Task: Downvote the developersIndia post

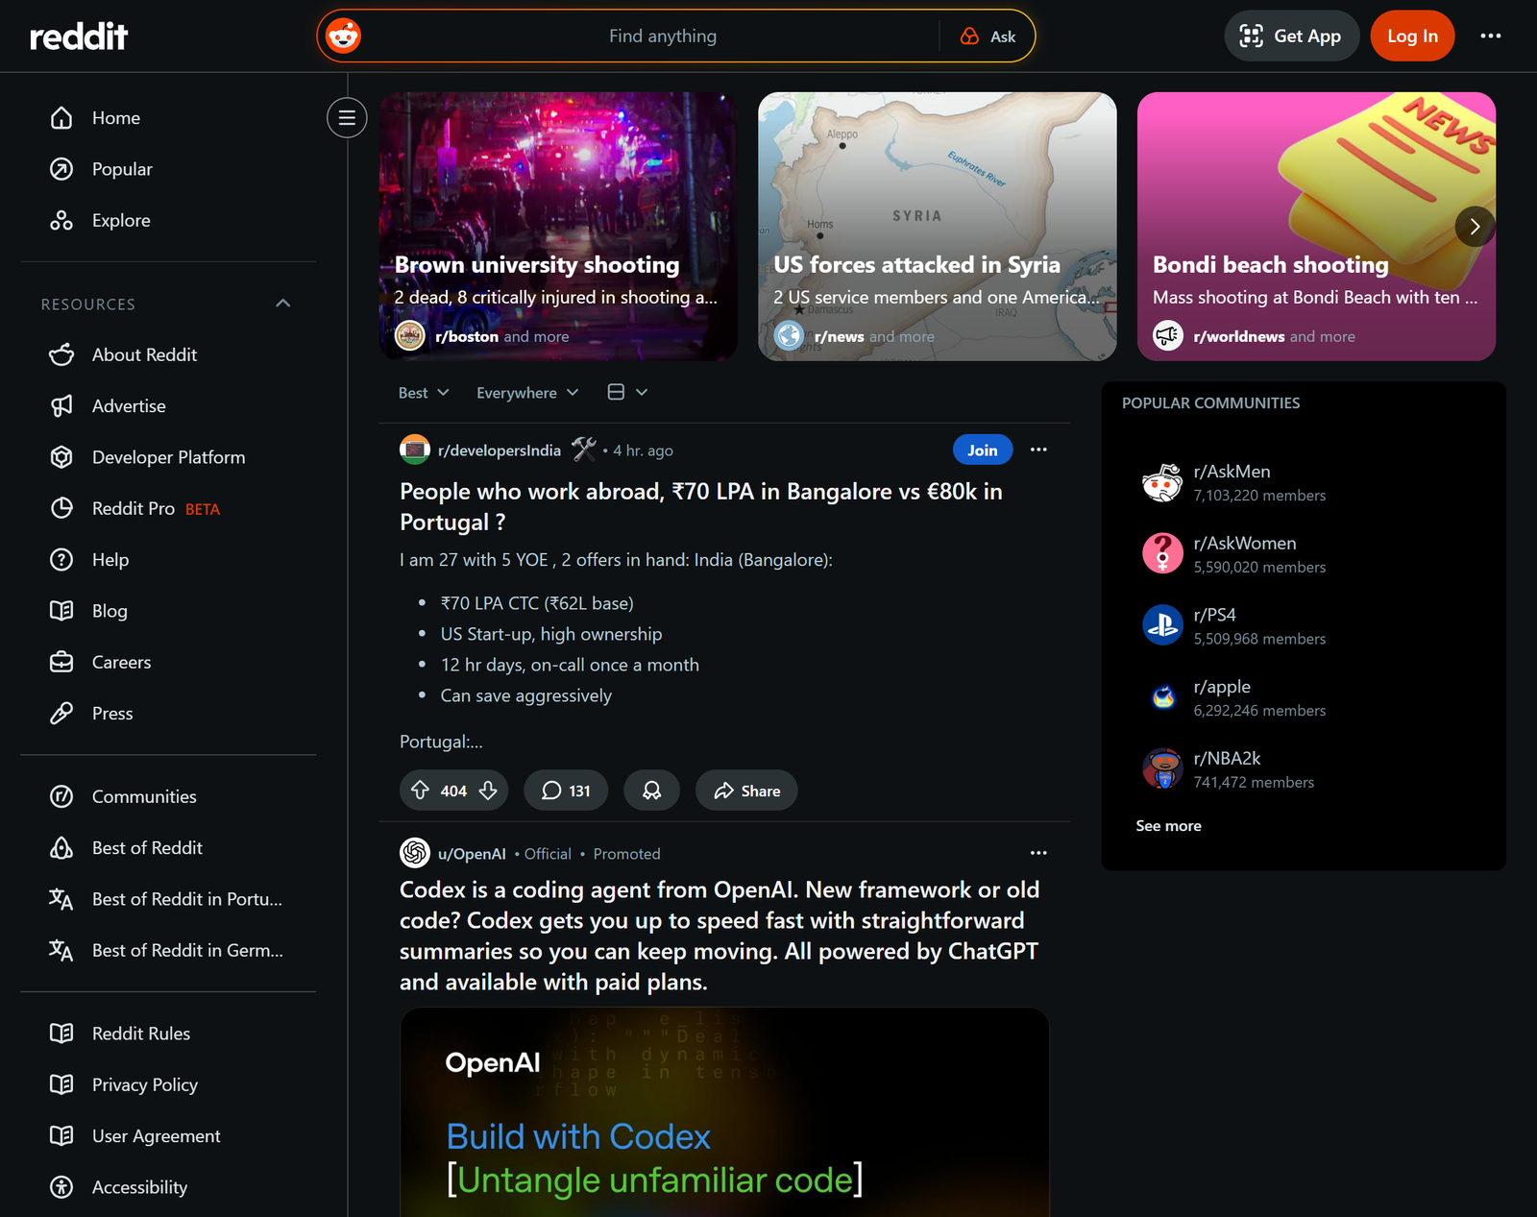Action: pyautogui.click(x=488, y=791)
